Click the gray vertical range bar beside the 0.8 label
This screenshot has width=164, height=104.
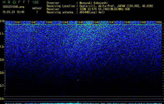(x=5, y=80)
